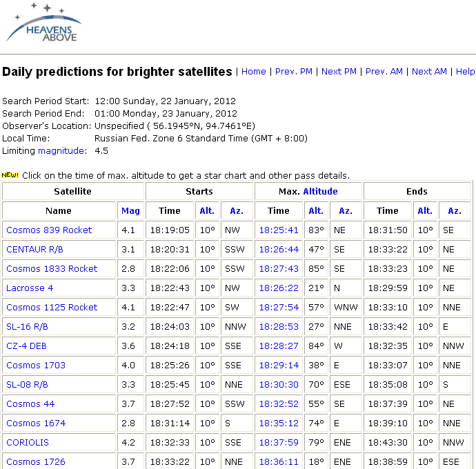Open CORIOLIS satellite page
Screen dimensions: 476x469
click(28, 443)
